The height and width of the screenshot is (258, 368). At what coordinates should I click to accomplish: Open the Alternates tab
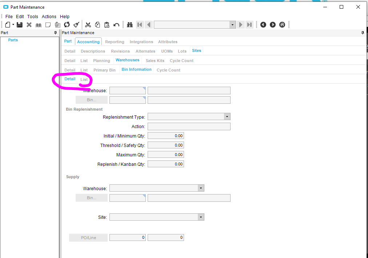[145, 51]
